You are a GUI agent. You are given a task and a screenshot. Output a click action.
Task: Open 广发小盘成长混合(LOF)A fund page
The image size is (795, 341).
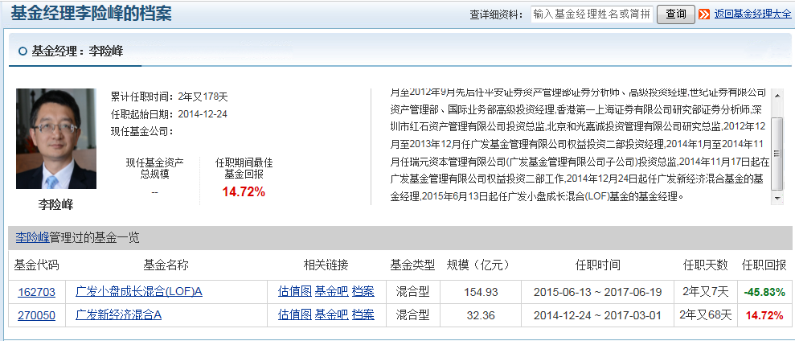click(x=139, y=292)
